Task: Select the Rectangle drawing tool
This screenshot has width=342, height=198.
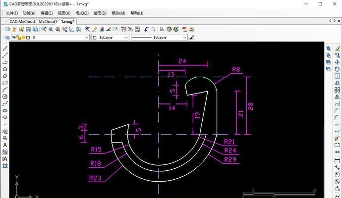Action: (5, 83)
